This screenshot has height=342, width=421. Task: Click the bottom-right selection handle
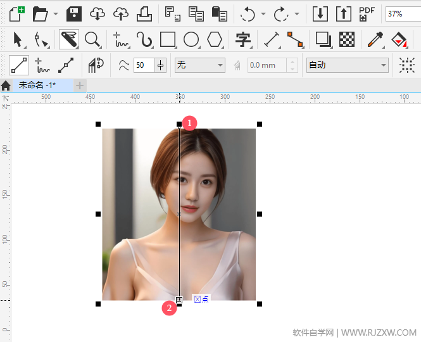tap(260, 304)
